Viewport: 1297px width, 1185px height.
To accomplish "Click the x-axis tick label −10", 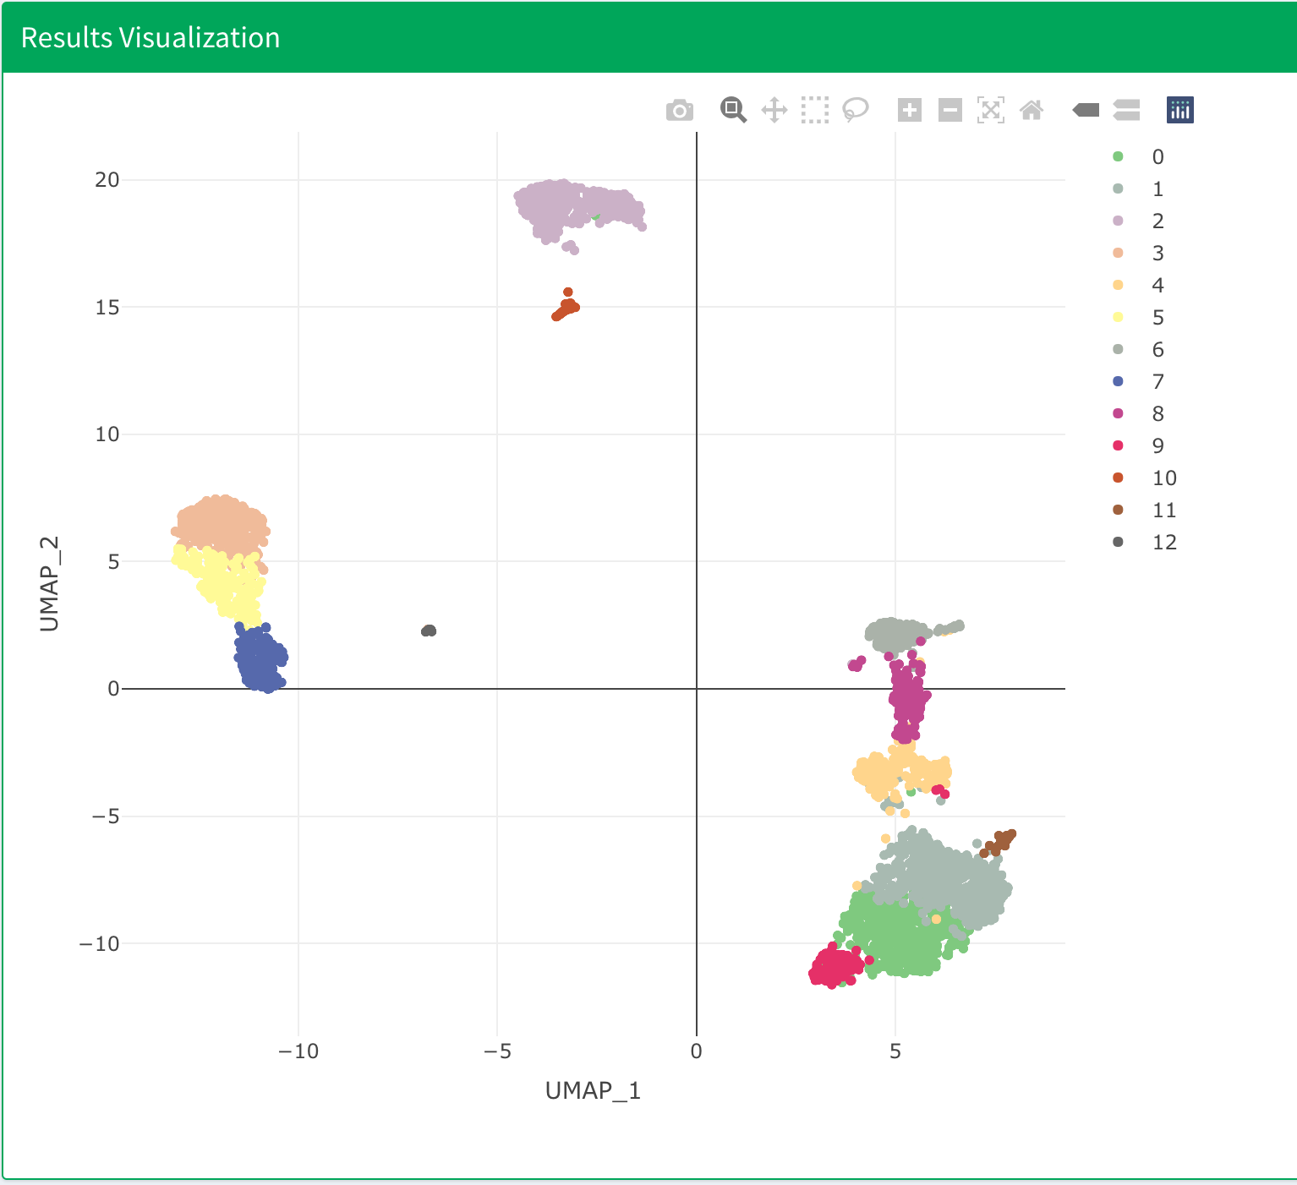I will coord(298,1051).
